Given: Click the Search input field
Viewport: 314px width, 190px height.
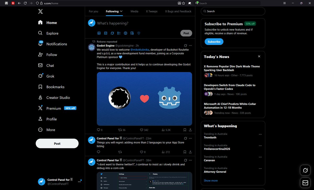Looking at the screenshot, I should tap(233, 11).
